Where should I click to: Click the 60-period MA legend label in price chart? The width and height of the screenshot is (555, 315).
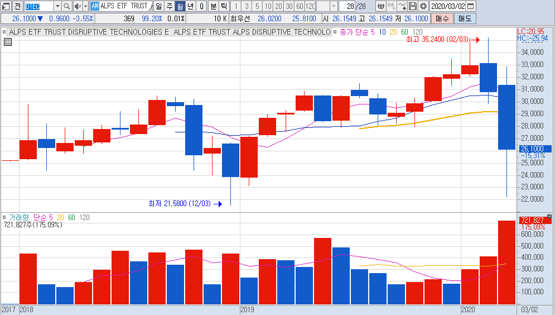[x=404, y=32]
